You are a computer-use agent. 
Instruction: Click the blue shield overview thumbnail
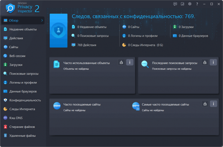click(58, 31)
